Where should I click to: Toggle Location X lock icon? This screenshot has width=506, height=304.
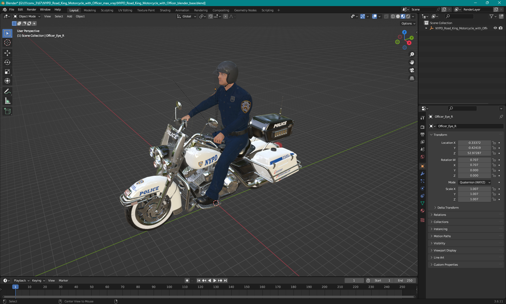494,143
